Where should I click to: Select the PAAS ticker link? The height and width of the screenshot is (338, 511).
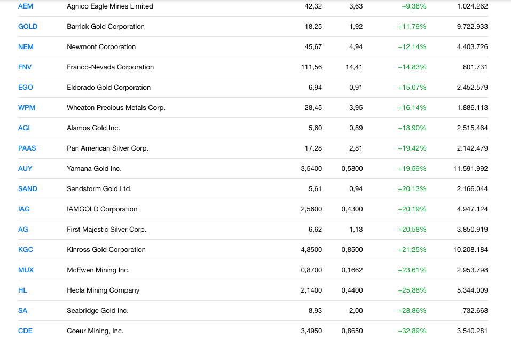[27, 148]
